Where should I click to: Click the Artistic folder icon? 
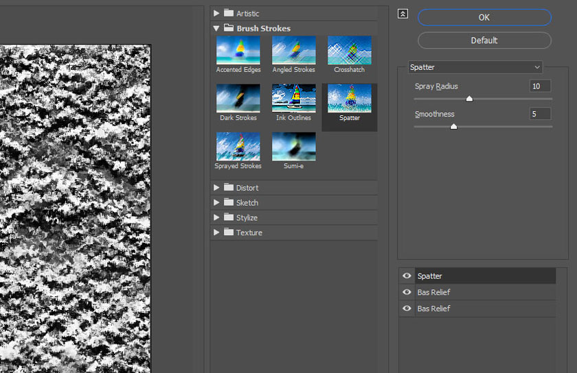(x=229, y=13)
